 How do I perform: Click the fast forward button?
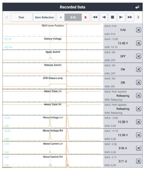130,17
